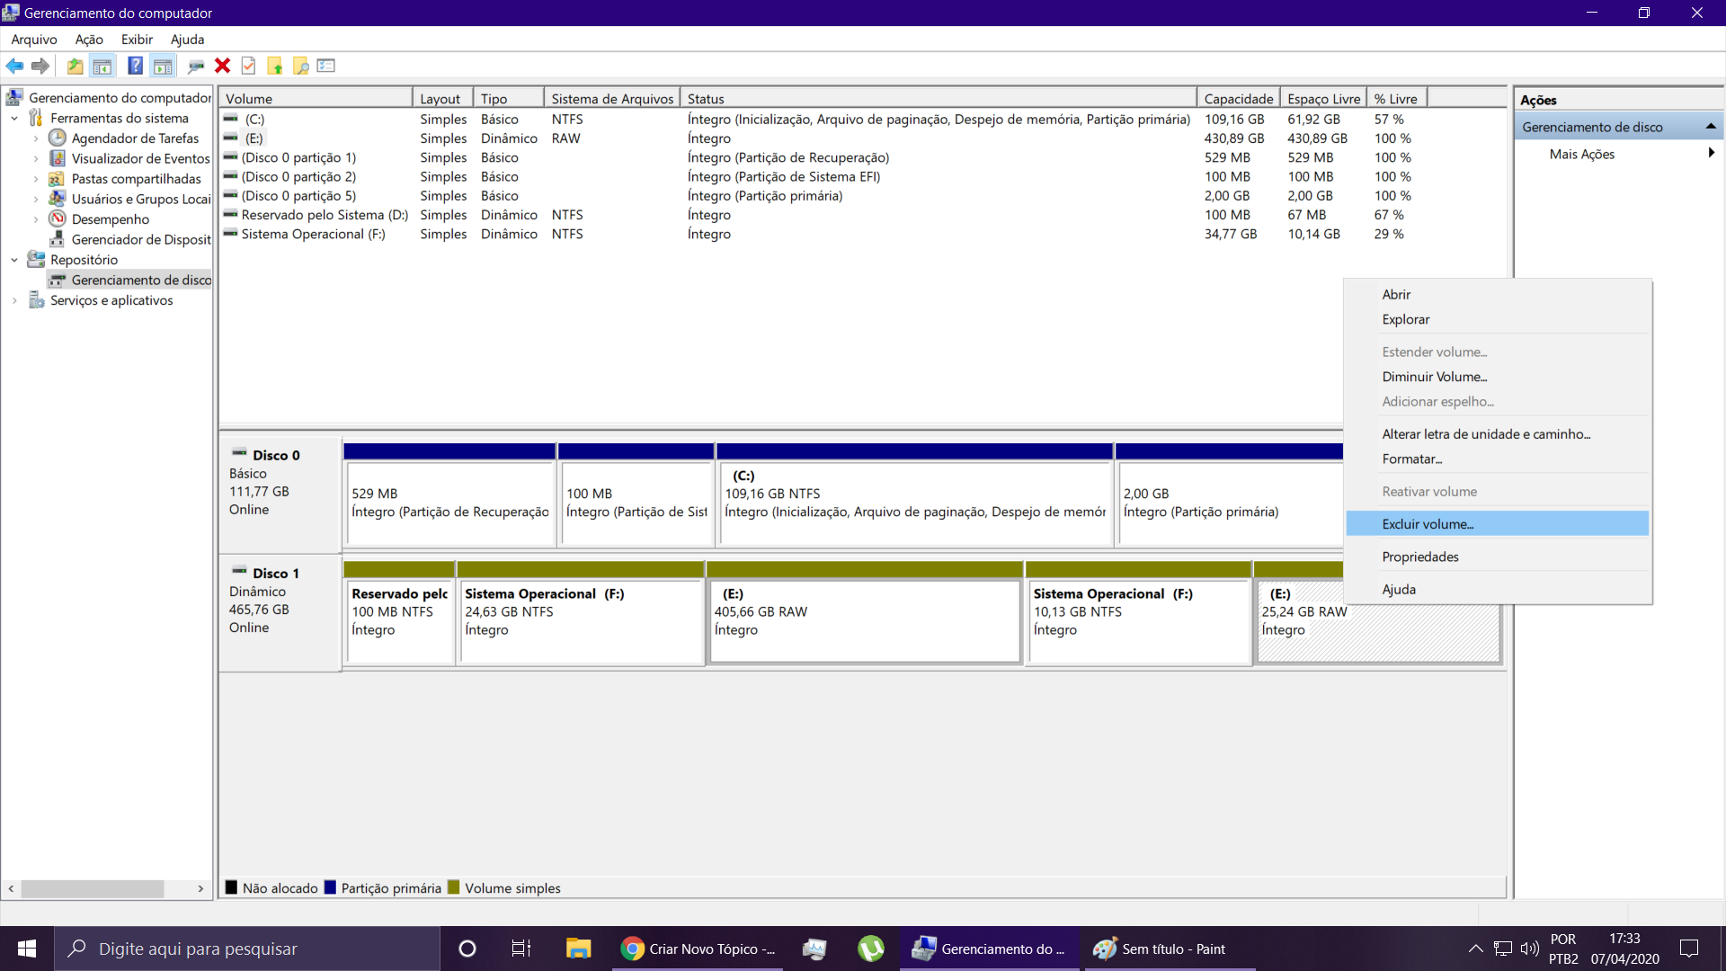
Task: Sort by the % Livre column header
Action: [x=1396, y=99]
